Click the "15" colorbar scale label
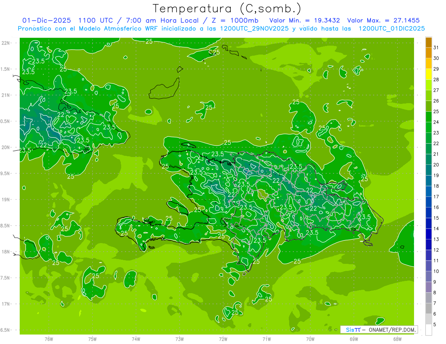This screenshot has width=446, height=344. (x=436, y=218)
